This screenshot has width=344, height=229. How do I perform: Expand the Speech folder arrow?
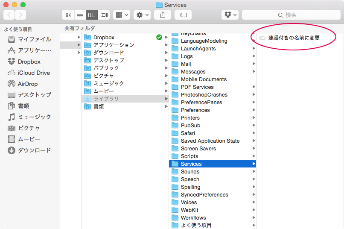click(x=254, y=179)
